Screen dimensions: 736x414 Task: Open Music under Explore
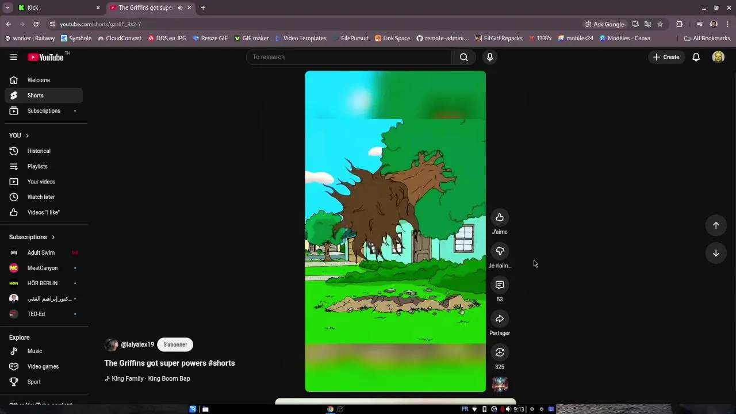point(44,351)
